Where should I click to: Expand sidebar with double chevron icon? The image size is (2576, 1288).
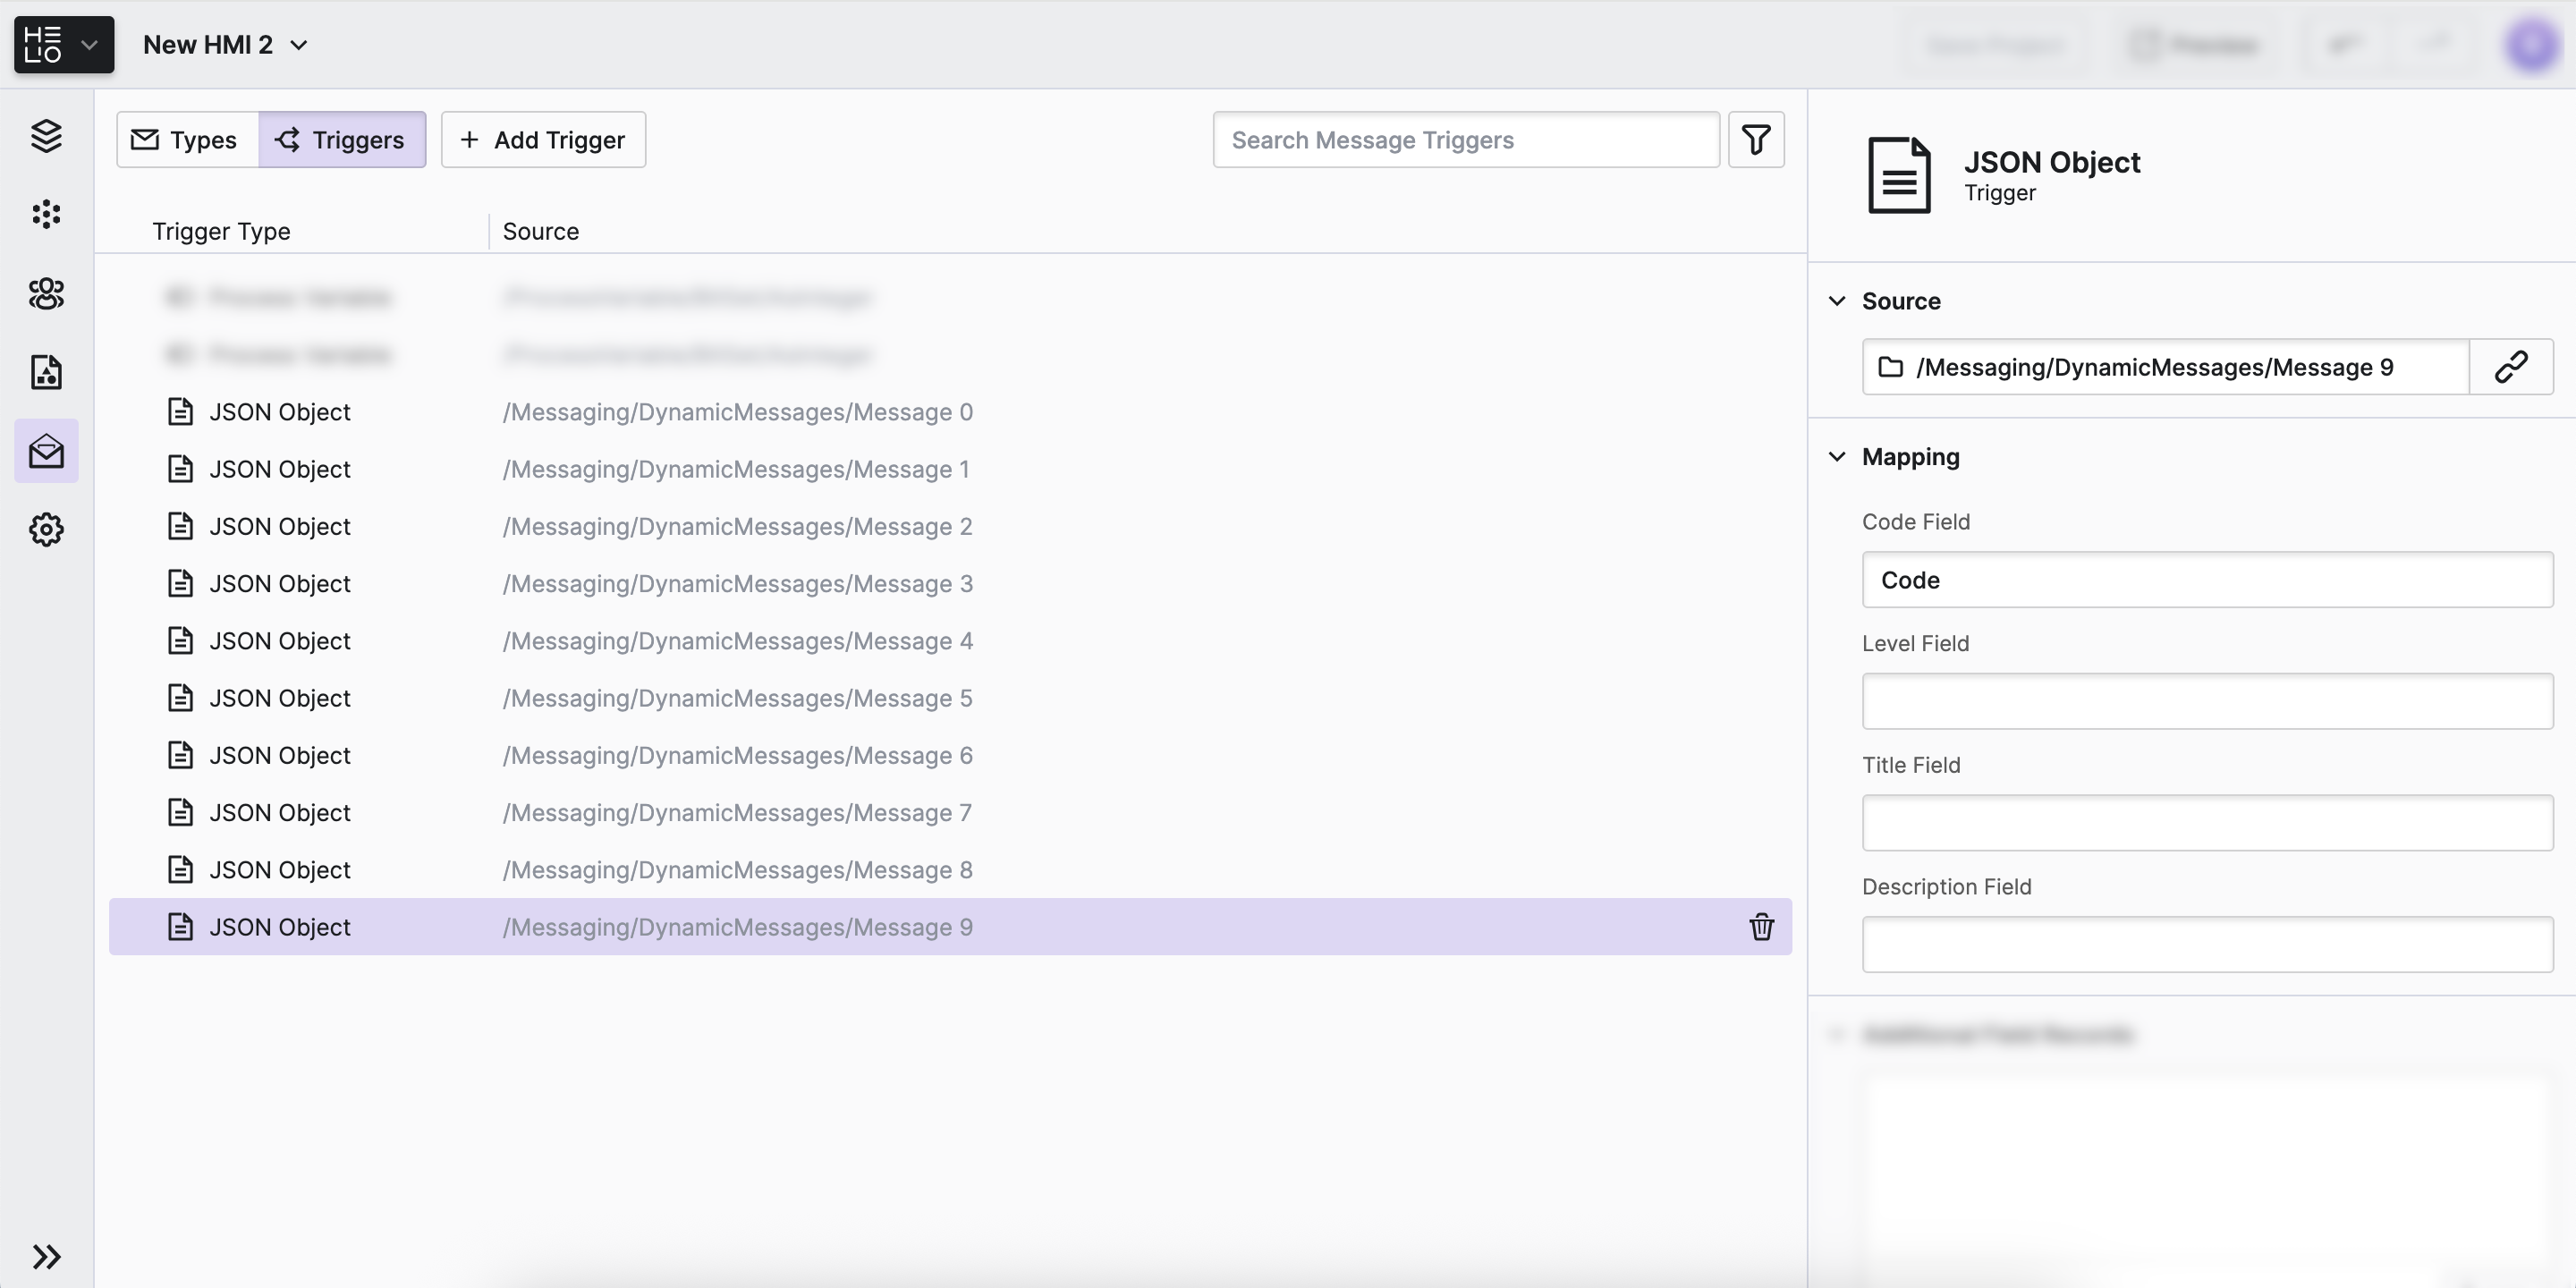pos(46,1256)
